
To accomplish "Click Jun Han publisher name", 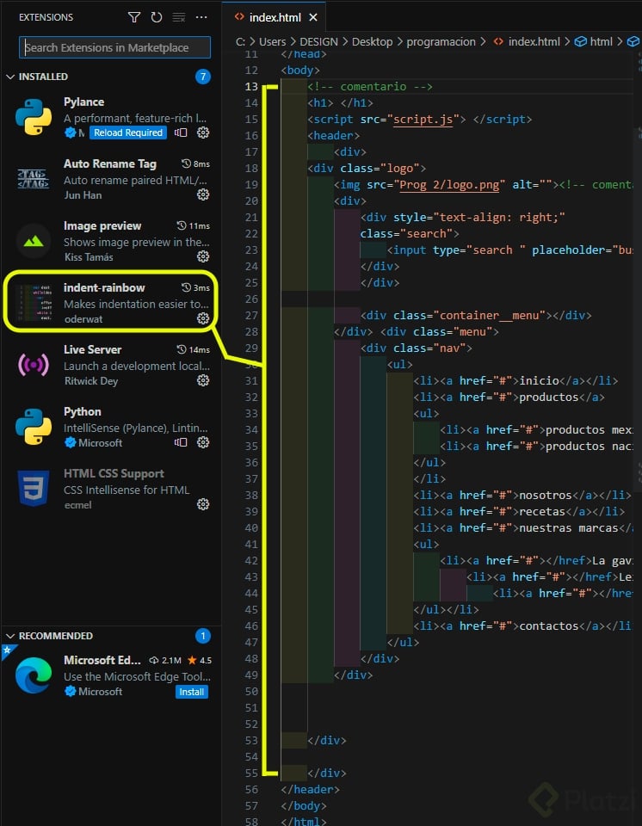I will (83, 195).
